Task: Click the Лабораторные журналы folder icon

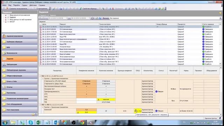Action: [4, 70]
